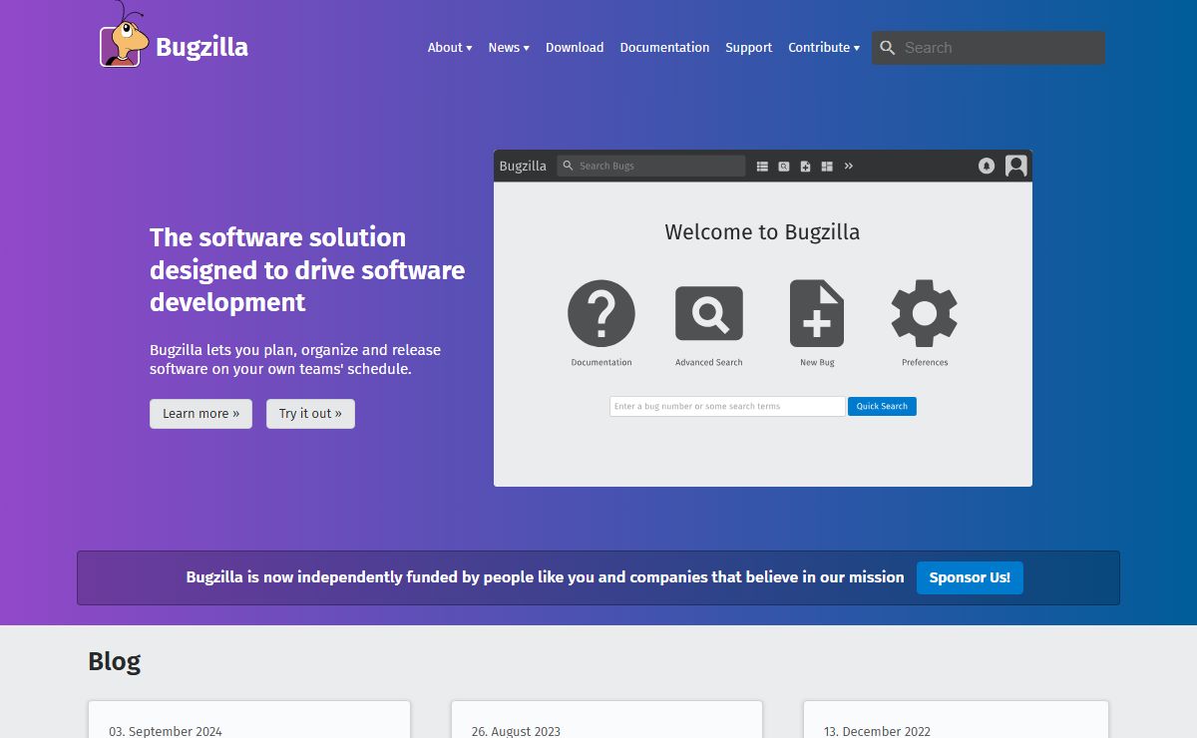Click the Sponsor Us! button

(x=970, y=577)
